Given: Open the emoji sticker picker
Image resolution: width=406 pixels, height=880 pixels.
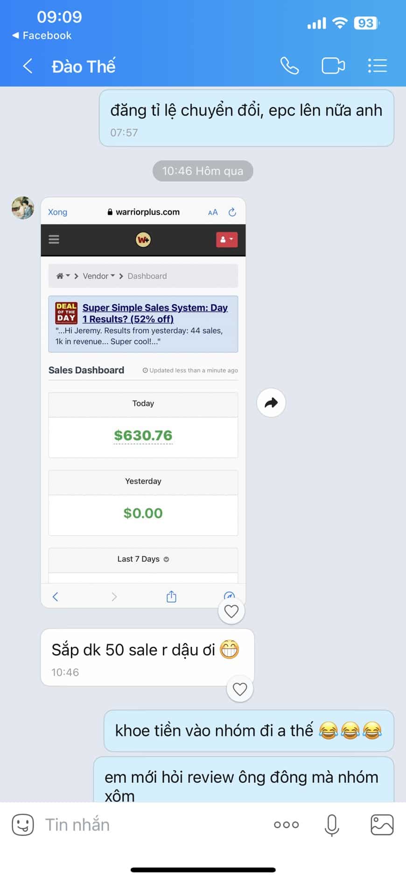Looking at the screenshot, I should coord(23,825).
